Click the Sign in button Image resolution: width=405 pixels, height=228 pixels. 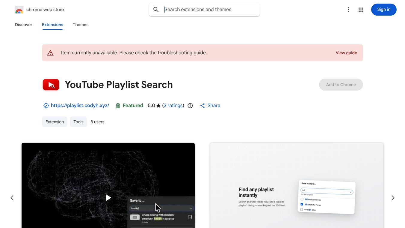coord(384,10)
